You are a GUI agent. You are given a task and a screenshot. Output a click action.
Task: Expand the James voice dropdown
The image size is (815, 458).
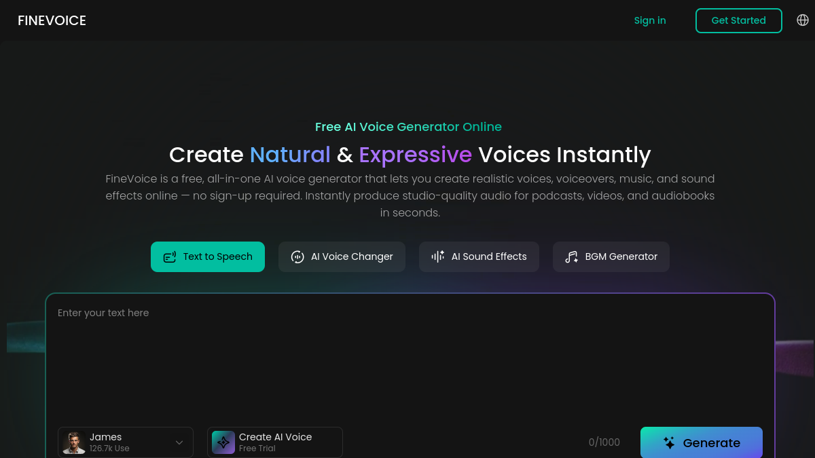pos(126,442)
